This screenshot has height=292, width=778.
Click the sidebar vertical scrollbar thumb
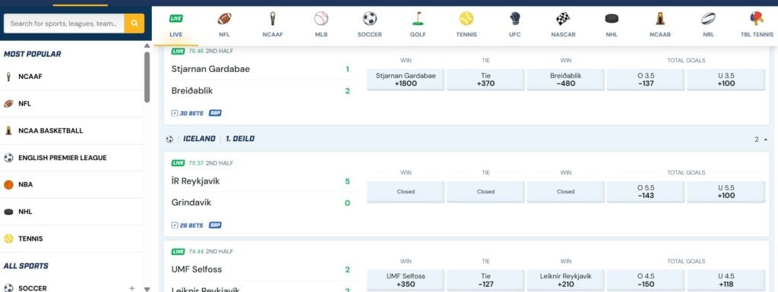point(147,77)
